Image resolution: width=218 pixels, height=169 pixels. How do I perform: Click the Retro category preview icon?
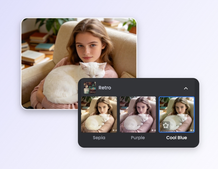(x=90, y=88)
